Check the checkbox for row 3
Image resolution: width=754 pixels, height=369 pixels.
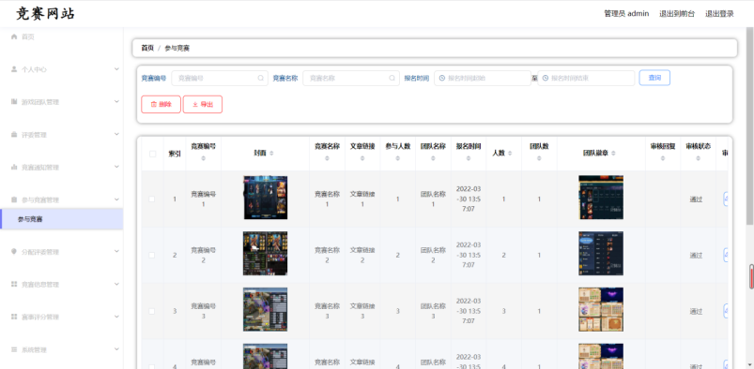(x=152, y=311)
